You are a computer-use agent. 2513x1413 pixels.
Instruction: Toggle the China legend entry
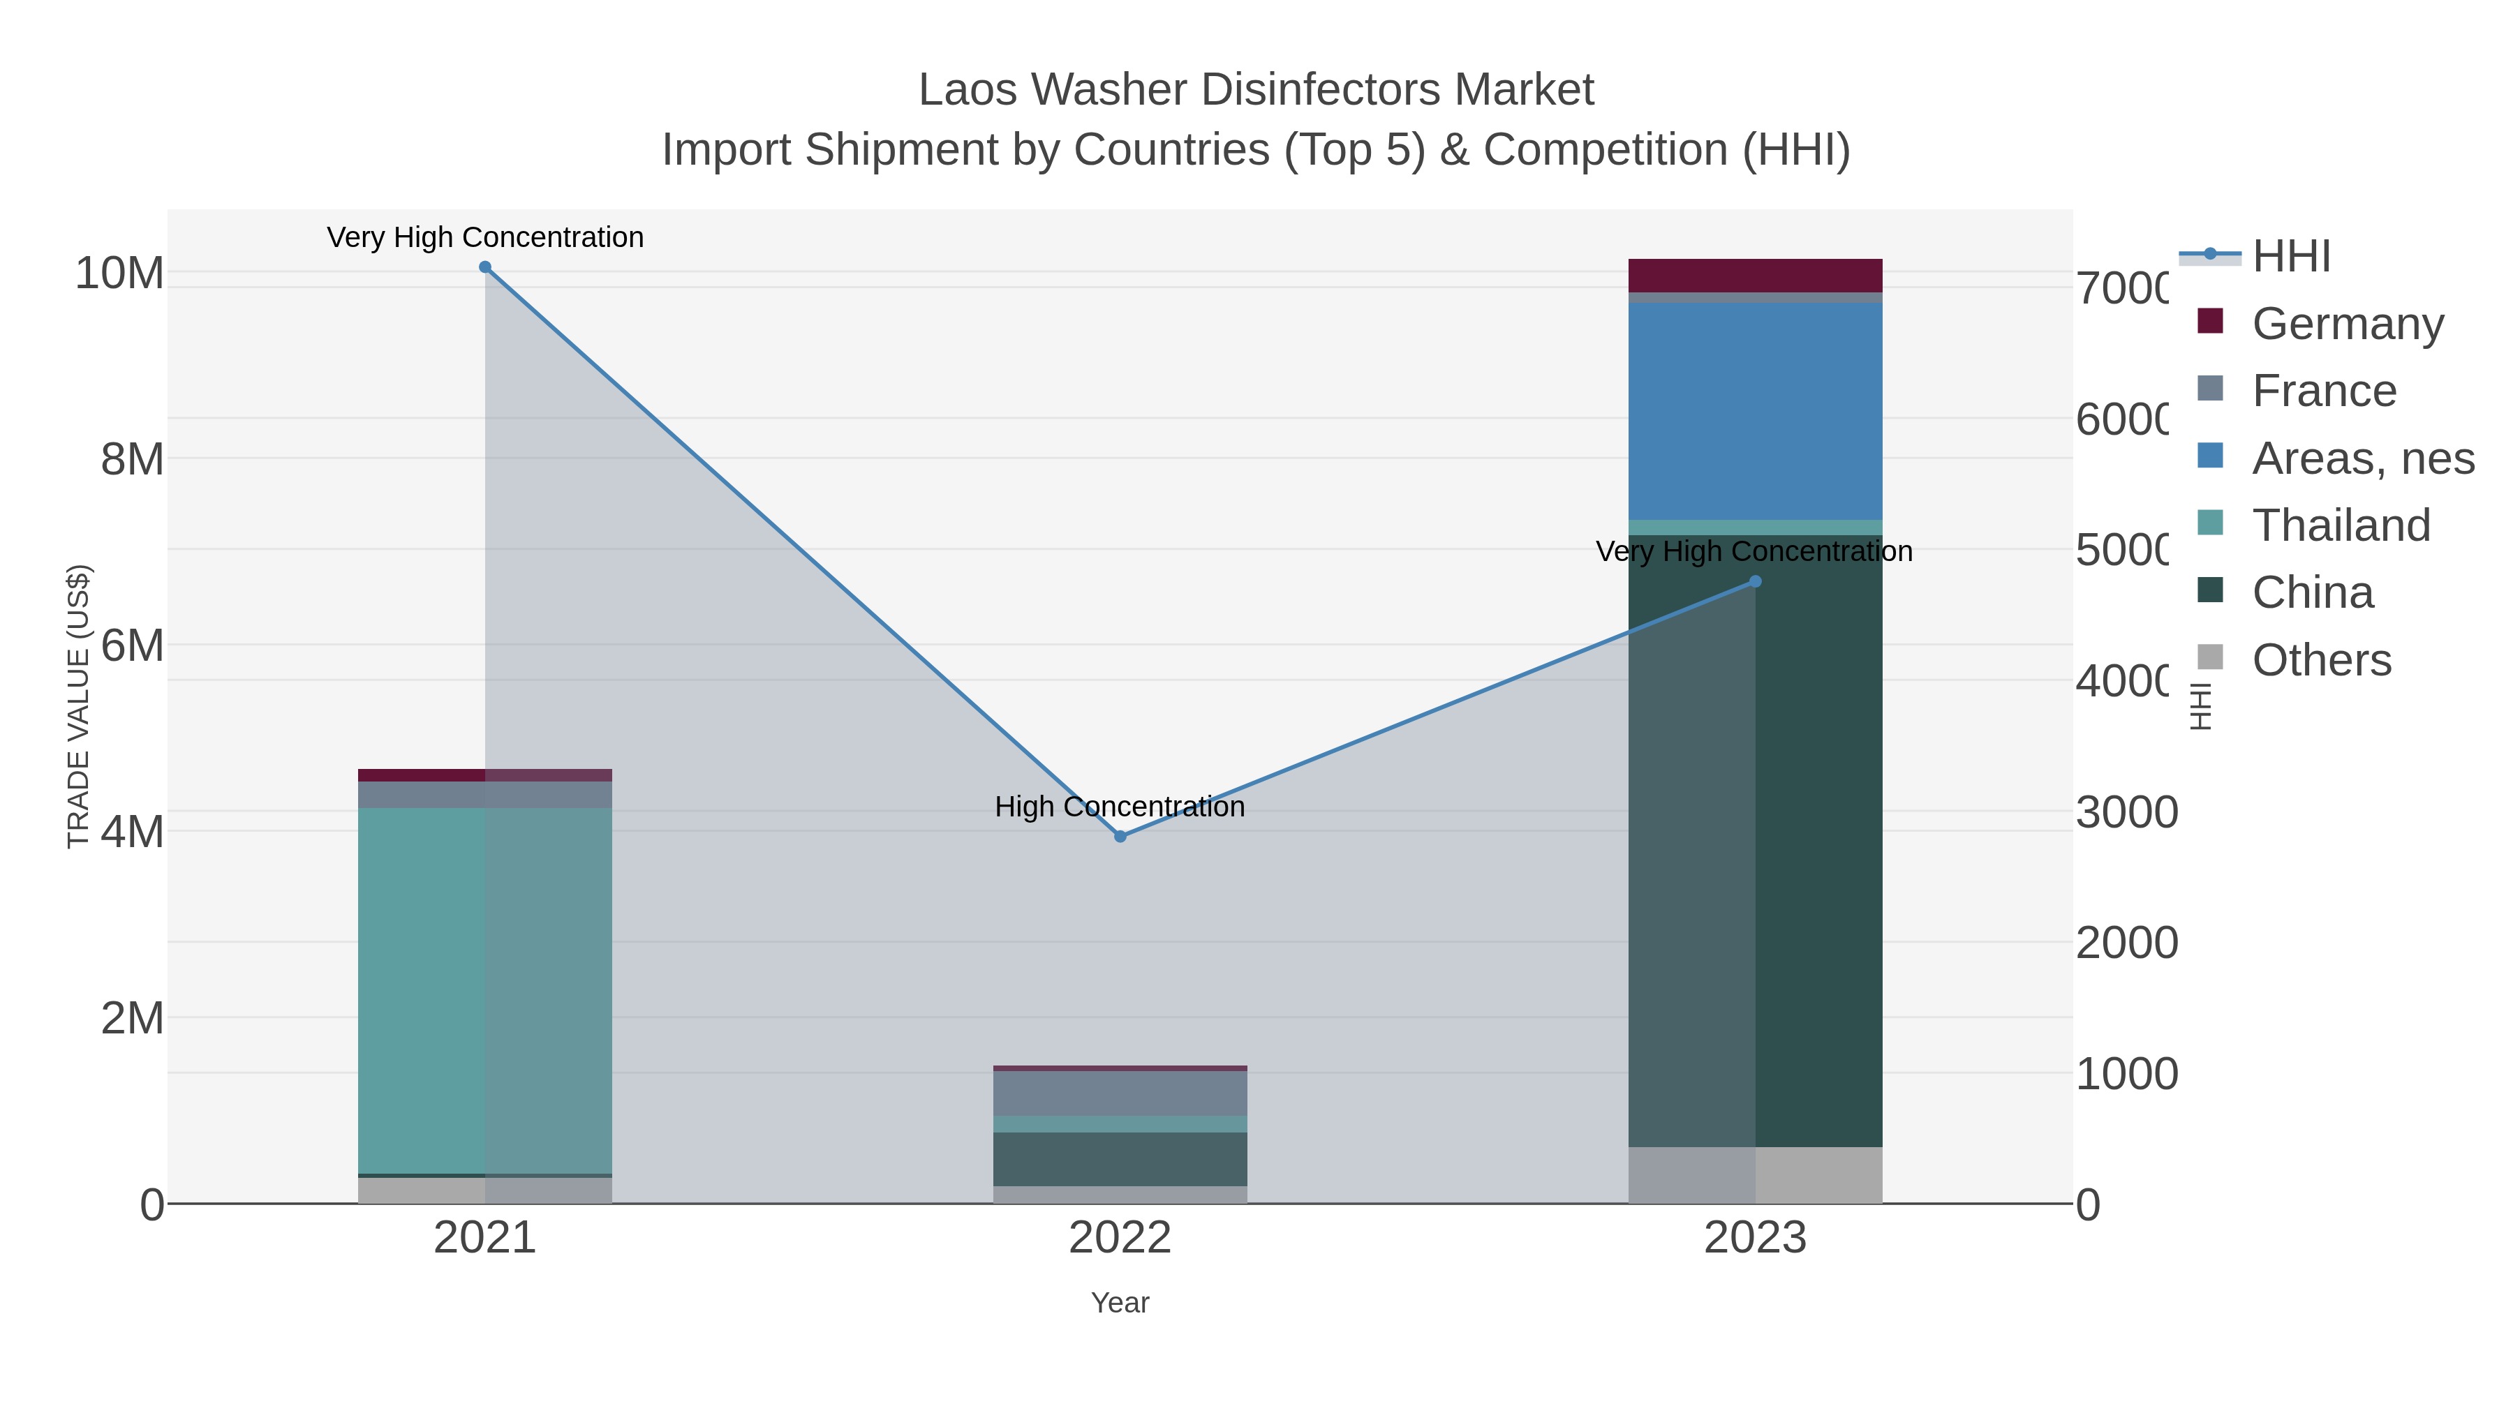click(x=2285, y=592)
